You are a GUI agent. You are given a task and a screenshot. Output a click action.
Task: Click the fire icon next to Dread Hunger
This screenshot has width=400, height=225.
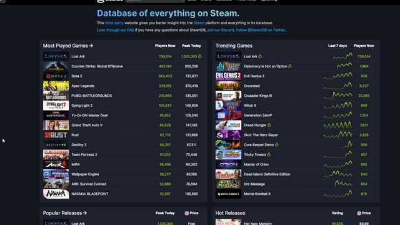click(269, 125)
